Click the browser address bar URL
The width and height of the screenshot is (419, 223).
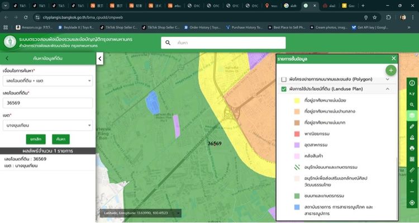83,17
